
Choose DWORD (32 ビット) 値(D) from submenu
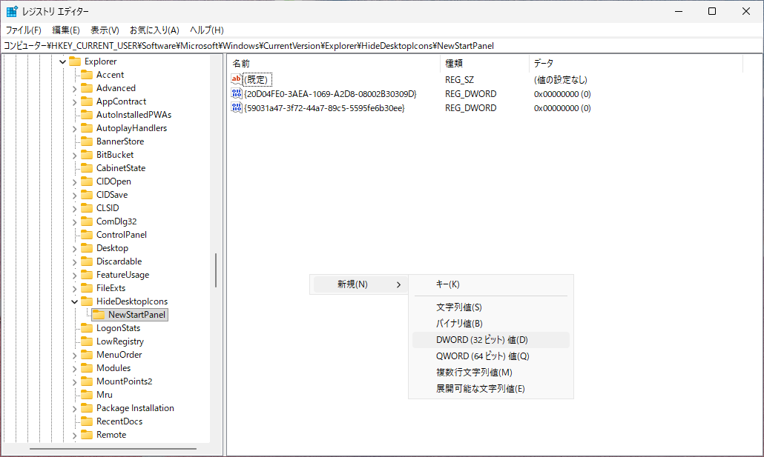pos(481,340)
